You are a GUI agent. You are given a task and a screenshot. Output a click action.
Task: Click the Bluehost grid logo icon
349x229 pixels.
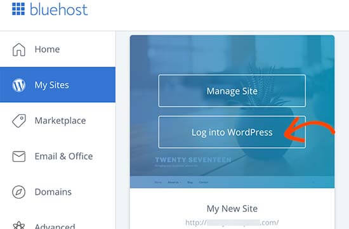[x=18, y=9]
